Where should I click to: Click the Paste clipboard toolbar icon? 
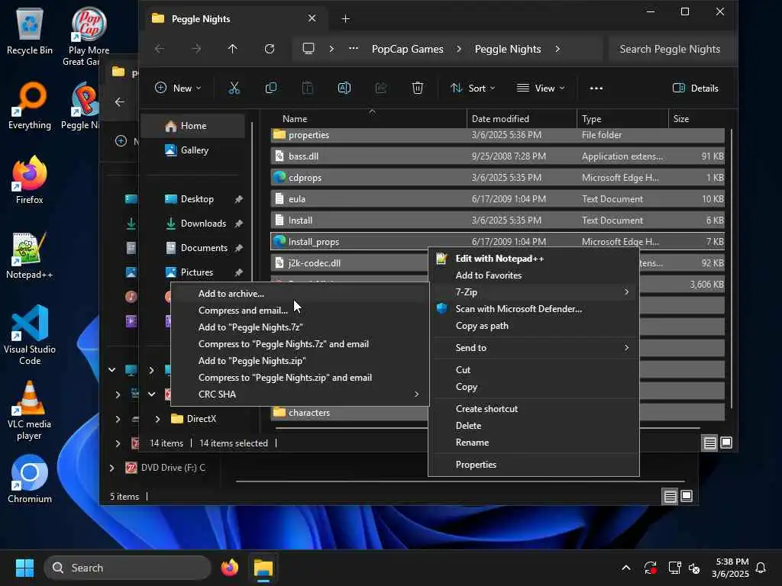tap(308, 89)
